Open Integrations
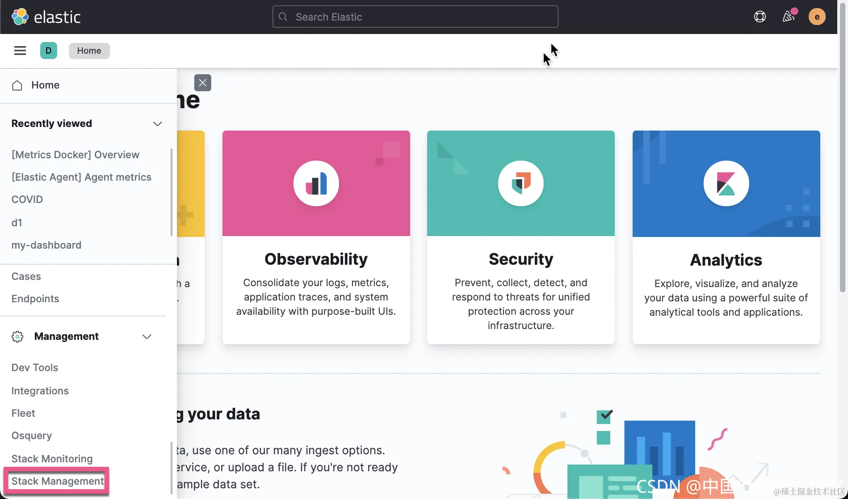Image resolution: width=848 pixels, height=499 pixels. pos(40,391)
